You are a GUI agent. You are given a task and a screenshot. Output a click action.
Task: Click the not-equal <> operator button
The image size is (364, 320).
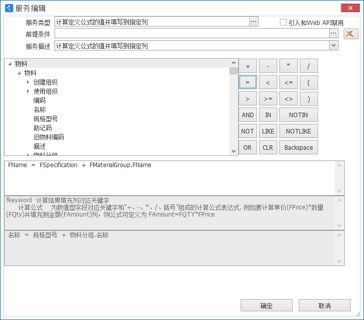pos(289,99)
